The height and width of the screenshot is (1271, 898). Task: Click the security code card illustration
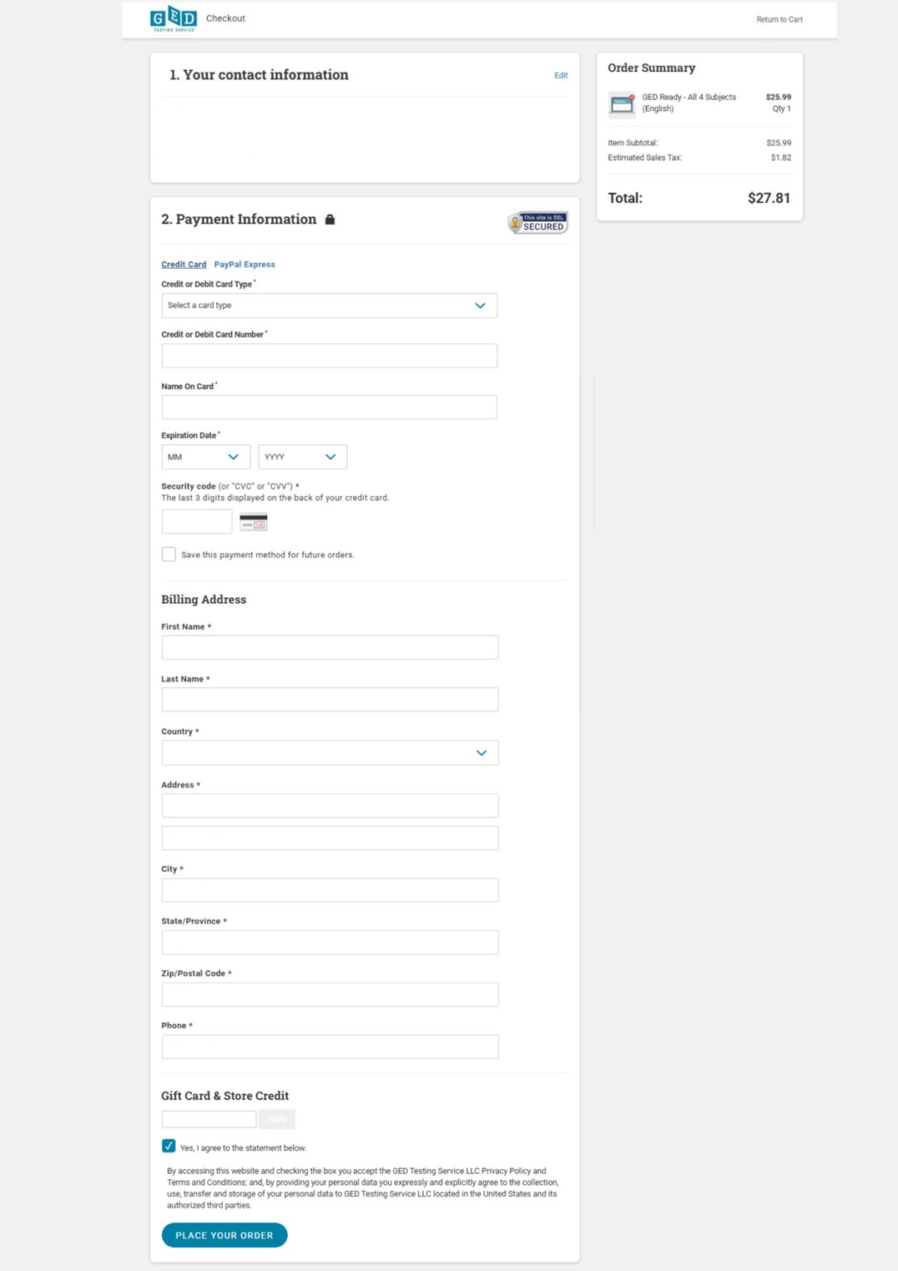tap(253, 522)
